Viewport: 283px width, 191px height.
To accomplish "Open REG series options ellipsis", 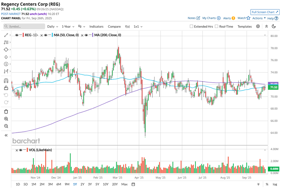I will point(21,35).
